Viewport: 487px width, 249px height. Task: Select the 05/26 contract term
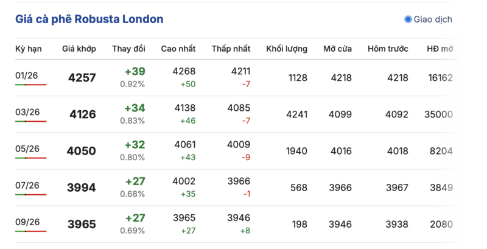pyautogui.click(x=27, y=149)
